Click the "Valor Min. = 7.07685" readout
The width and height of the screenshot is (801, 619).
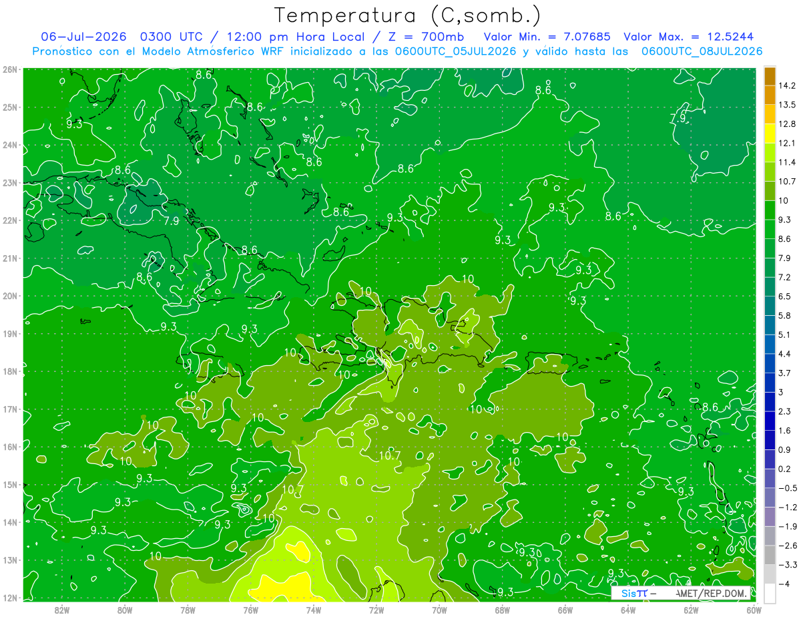(x=547, y=37)
